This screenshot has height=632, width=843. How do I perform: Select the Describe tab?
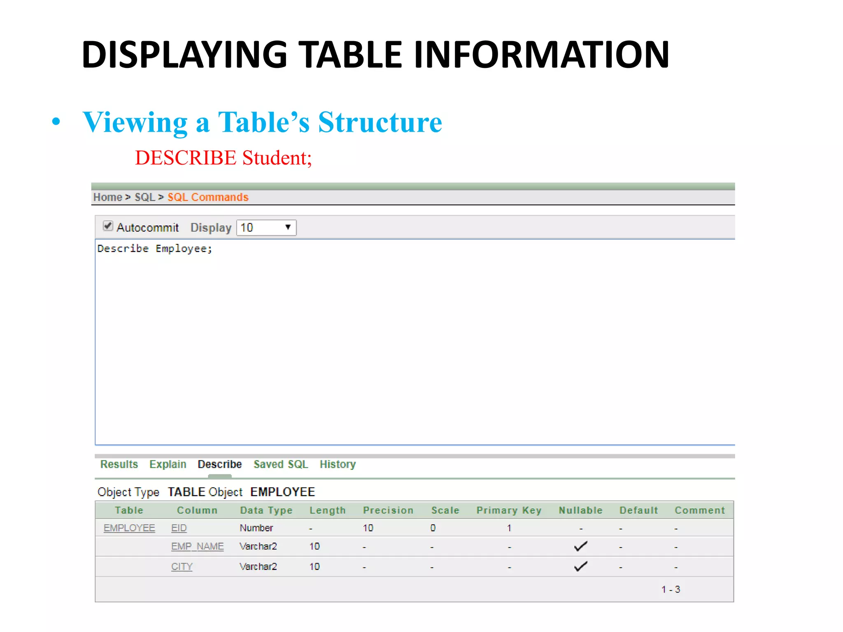click(x=219, y=464)
